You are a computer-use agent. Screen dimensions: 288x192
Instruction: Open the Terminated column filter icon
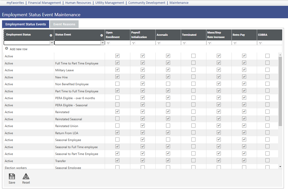pyautogui.click(x=184, y=43)
